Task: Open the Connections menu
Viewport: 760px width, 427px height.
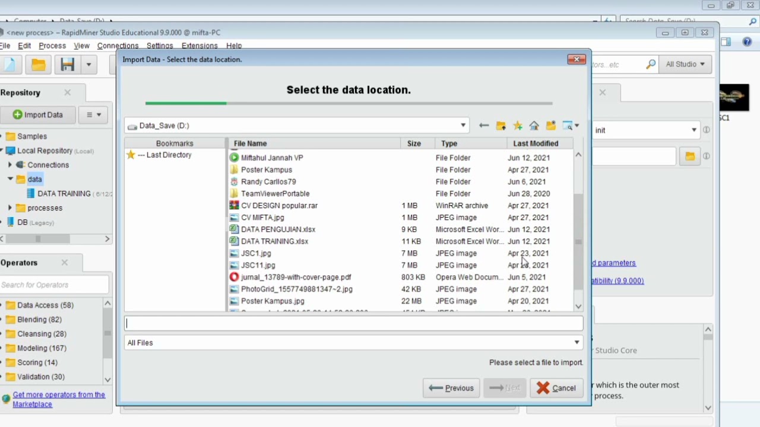Action: pos(118,46)
